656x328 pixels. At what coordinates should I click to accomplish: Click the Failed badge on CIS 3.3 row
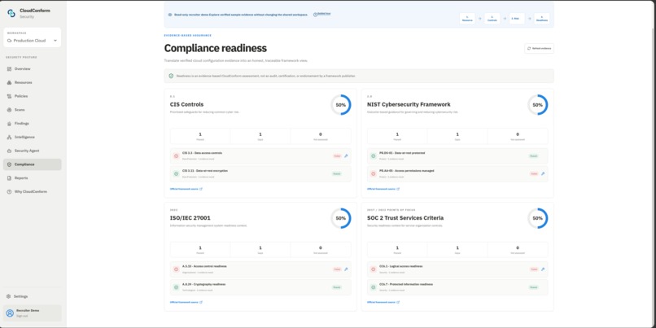(337, 155)
